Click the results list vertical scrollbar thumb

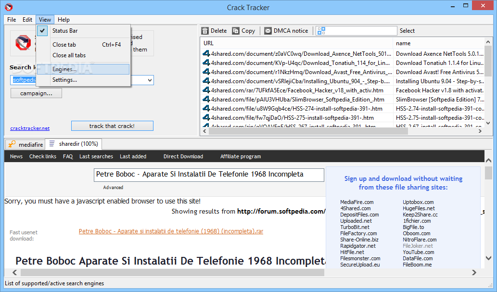pyautogui.click(x=488, y=61)
